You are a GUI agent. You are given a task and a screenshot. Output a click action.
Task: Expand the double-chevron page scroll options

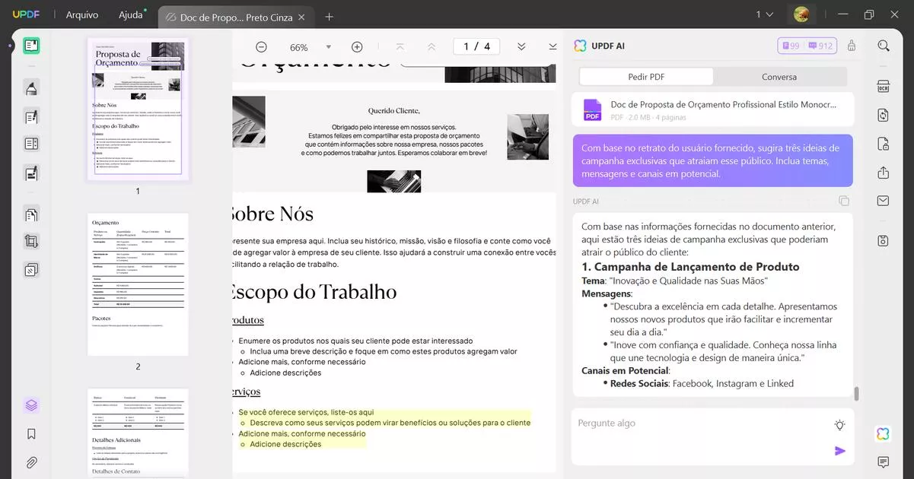521,46
